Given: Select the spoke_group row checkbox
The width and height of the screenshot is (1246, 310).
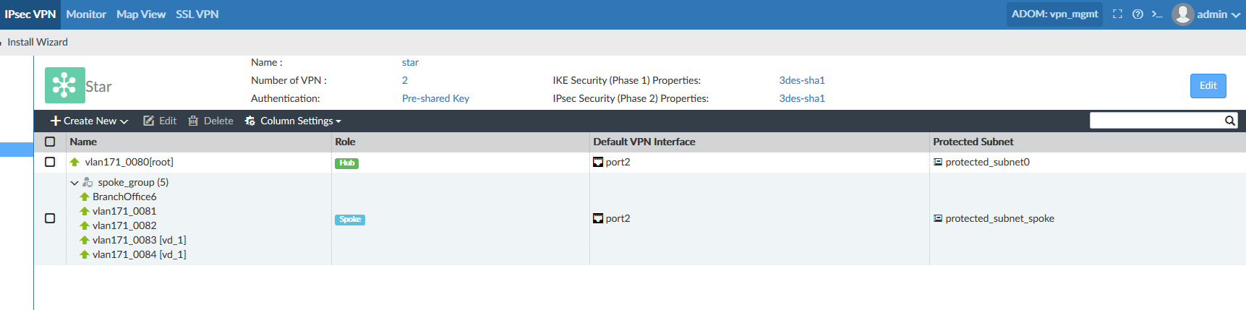Looking at the screenshot, I should (50, 218).
